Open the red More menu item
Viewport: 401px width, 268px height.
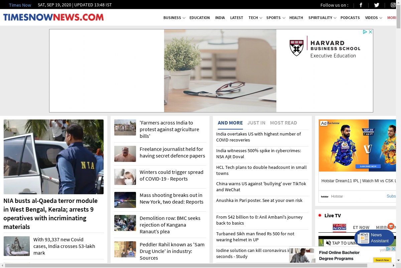[x=392, y=18]
